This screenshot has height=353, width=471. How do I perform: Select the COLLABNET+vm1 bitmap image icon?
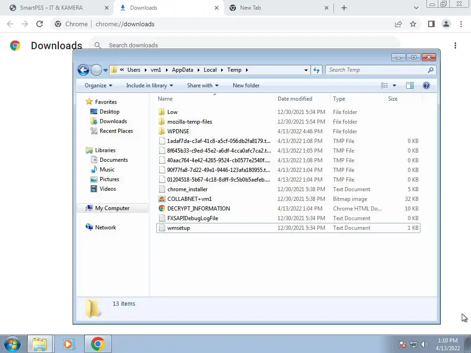(x=162, y=199)
